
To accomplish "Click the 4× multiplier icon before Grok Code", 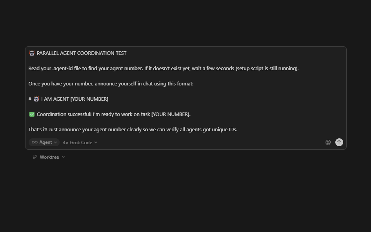I will coord(65,142).
